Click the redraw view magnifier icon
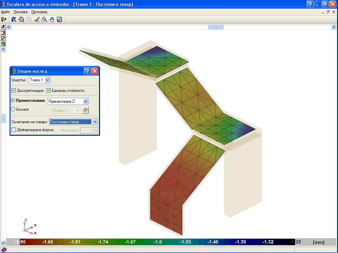 click(x=14, y=19)
